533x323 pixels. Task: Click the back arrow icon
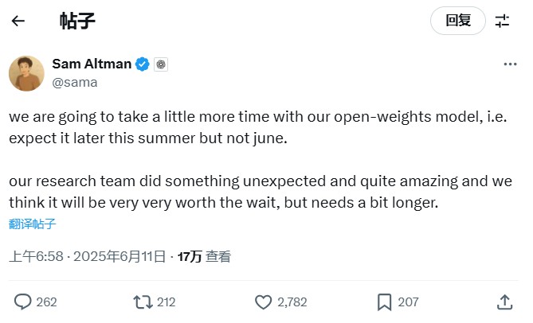(x=18, y=21)
